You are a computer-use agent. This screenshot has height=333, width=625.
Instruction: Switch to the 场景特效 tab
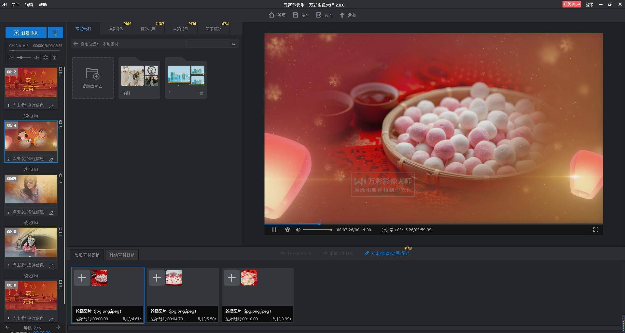[x=116, y=29]
